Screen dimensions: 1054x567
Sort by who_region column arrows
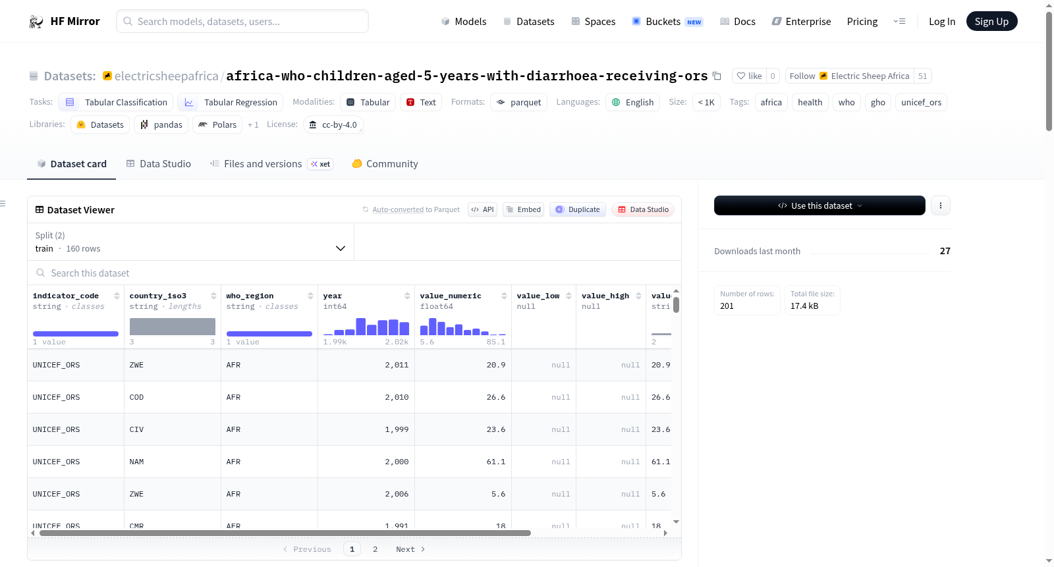(x=310, y=296)
